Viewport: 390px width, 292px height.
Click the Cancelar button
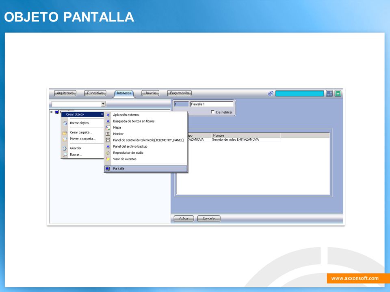[x=209, y=219]
